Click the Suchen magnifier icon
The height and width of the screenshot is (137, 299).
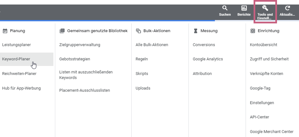point(225,8)
